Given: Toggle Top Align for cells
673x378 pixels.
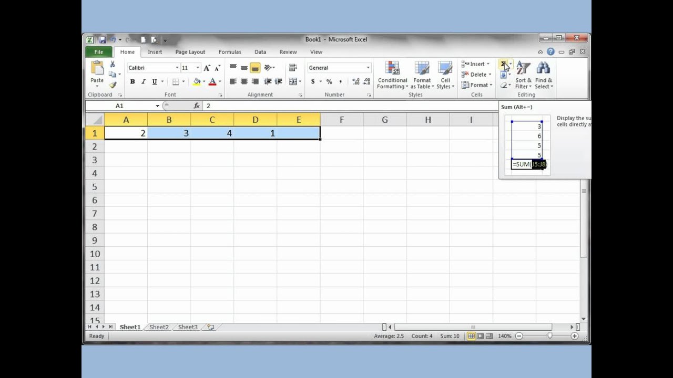Looking at the screenshot, I should point(233,68).
